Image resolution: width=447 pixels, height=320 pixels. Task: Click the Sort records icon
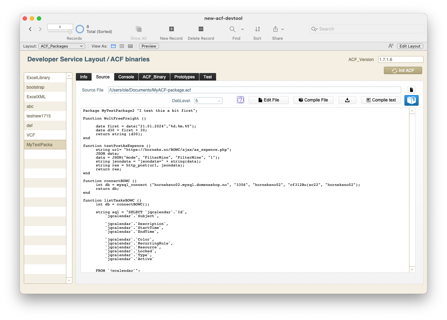pyautogui.click(x=257, y=29)
